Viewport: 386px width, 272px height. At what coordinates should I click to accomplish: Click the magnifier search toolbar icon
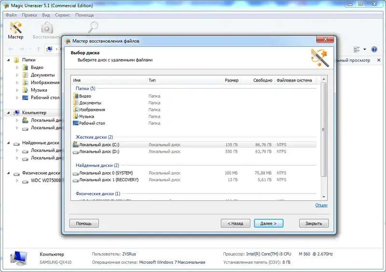point(93,27)
